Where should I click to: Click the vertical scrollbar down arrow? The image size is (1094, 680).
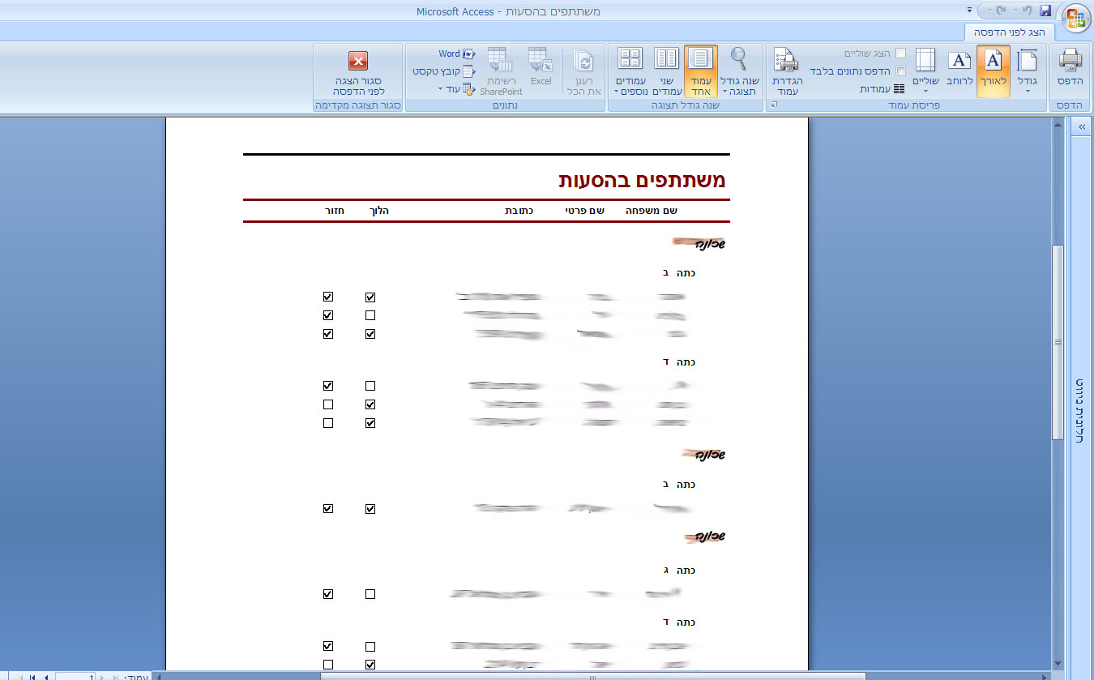[x=1058, y=663]
